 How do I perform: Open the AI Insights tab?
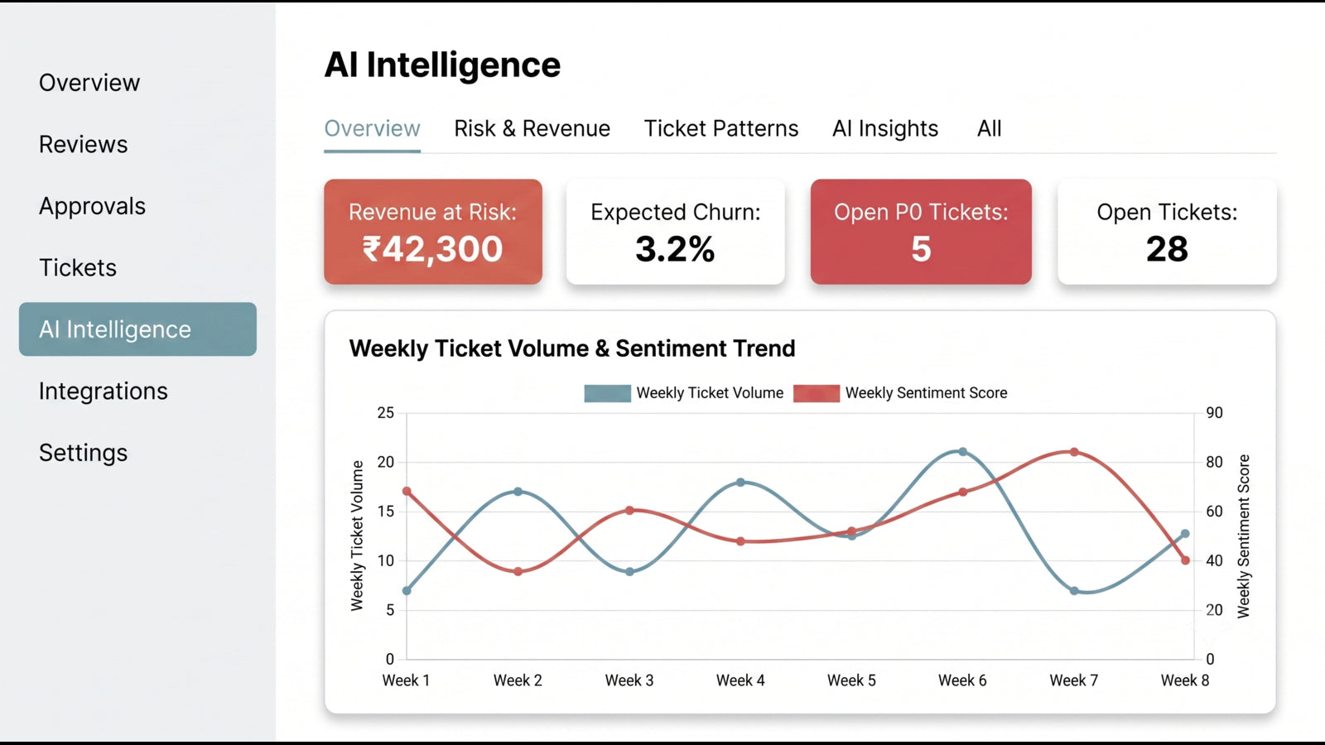(x=885, y=129)
